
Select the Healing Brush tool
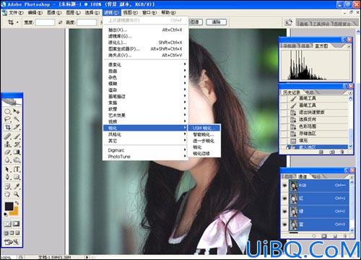[8, 136]
